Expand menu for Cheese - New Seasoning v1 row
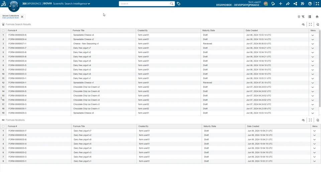Viewport: 321px width, 172px height. [313, 44]
